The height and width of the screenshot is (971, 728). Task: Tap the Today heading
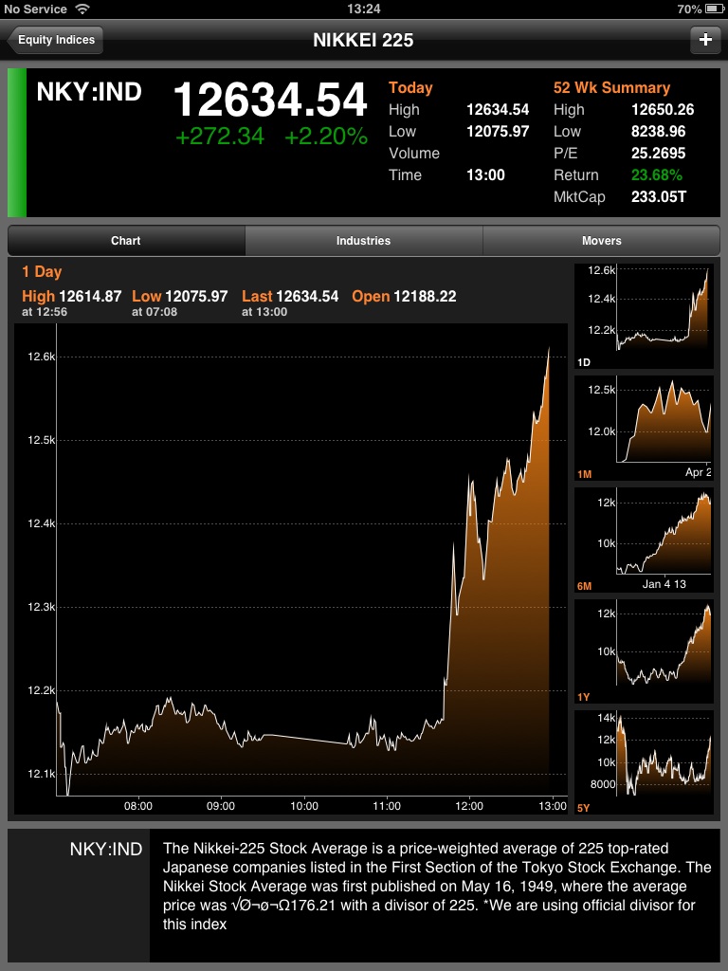click(410, 87)
